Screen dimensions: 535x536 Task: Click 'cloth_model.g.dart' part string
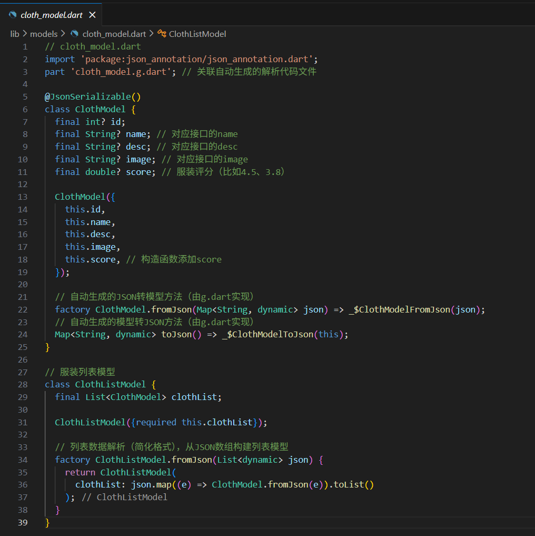point(120,72)
